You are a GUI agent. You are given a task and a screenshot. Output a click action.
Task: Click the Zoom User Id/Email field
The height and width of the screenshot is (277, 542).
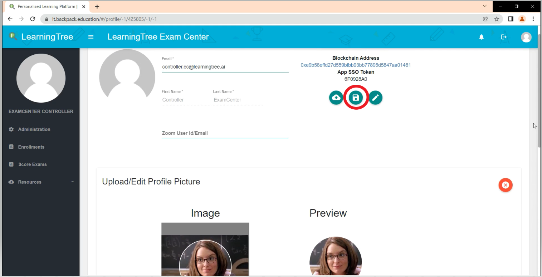(225, 133)
